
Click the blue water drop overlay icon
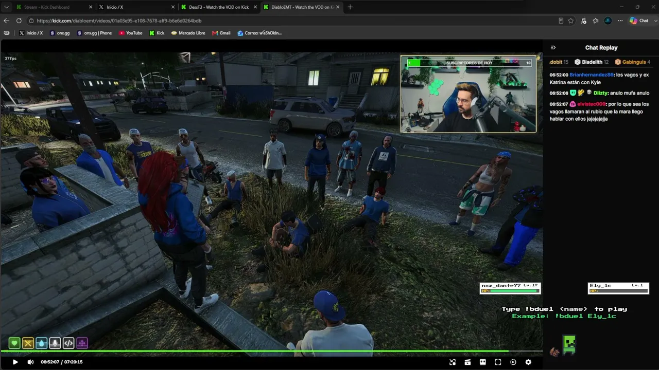[41, 343]
